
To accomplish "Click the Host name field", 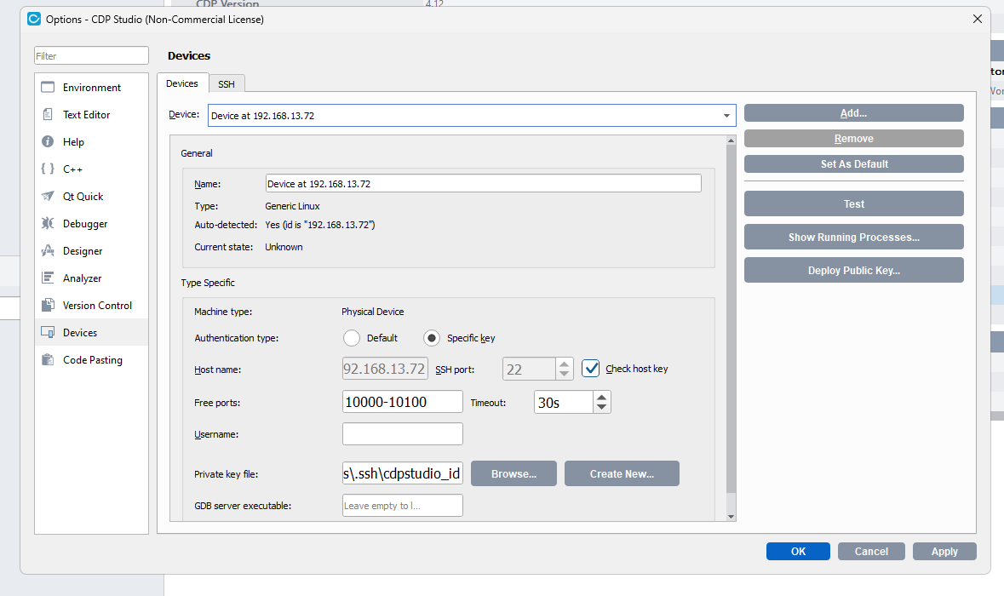I will 386,369.
